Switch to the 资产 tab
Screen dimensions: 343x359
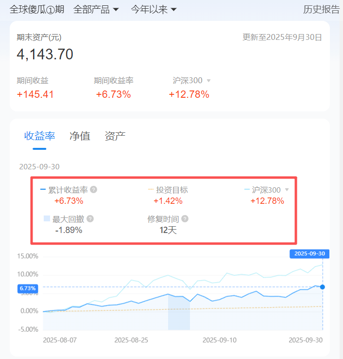pyautogui.click(x=115, y=136)
